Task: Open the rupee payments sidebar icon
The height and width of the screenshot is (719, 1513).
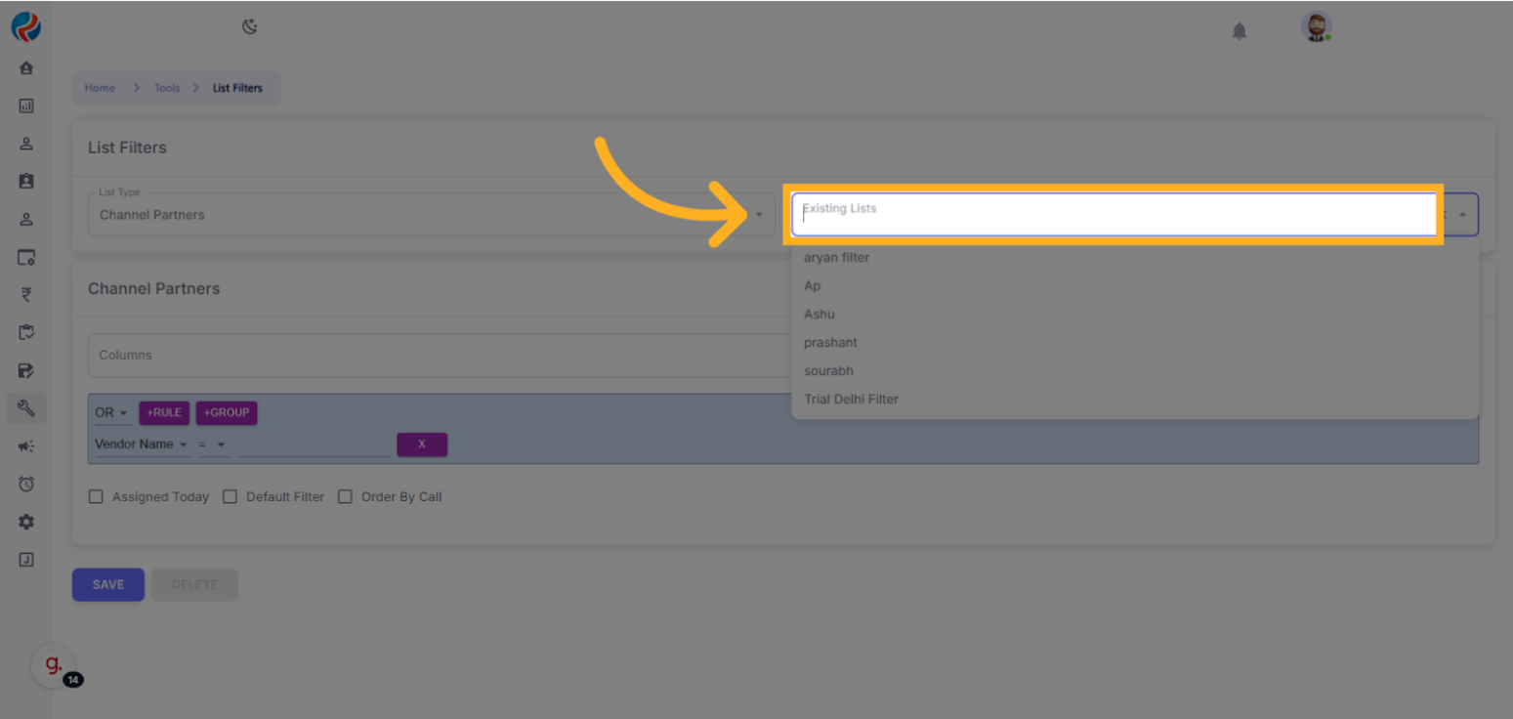Action: click(26, 295)
